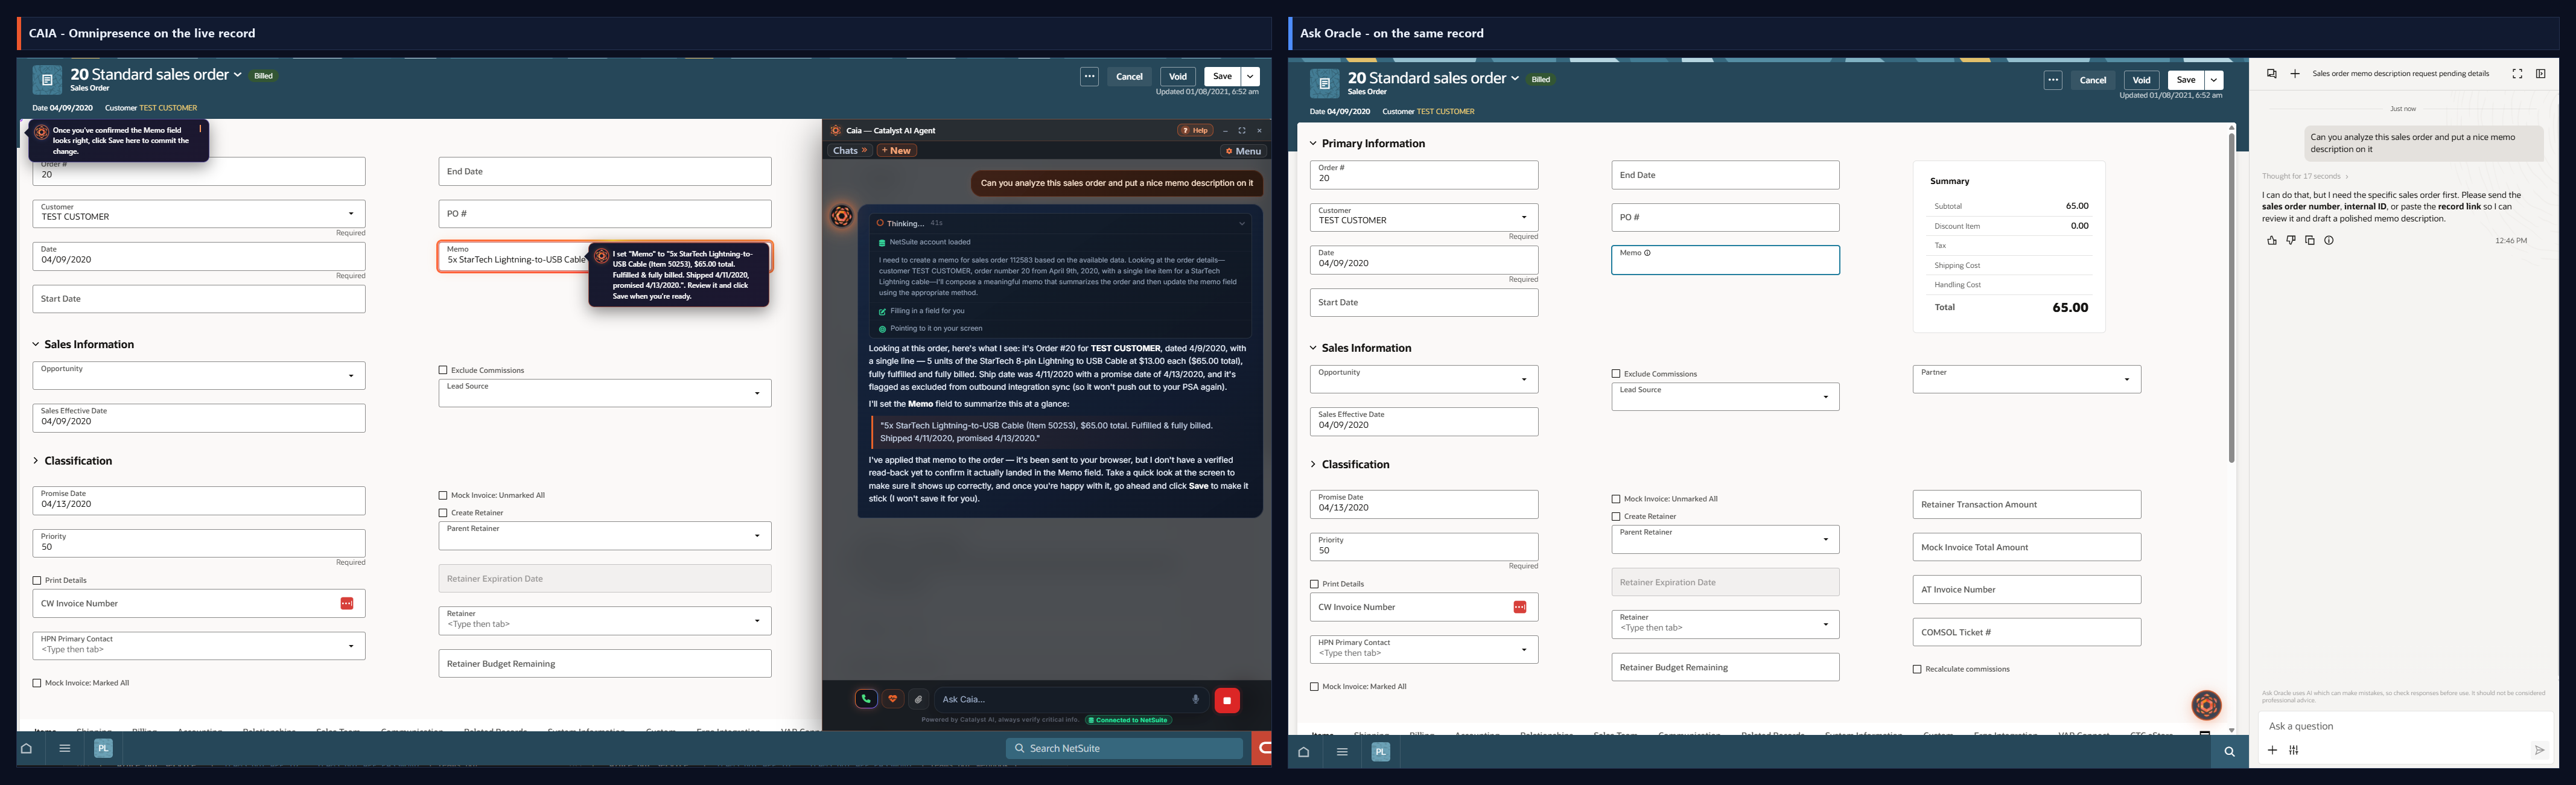This screenshot has height=785, width=2576.
Task: Open the sliders settings icon in Ask Oracle input
Action: [x=2294, y=750]
